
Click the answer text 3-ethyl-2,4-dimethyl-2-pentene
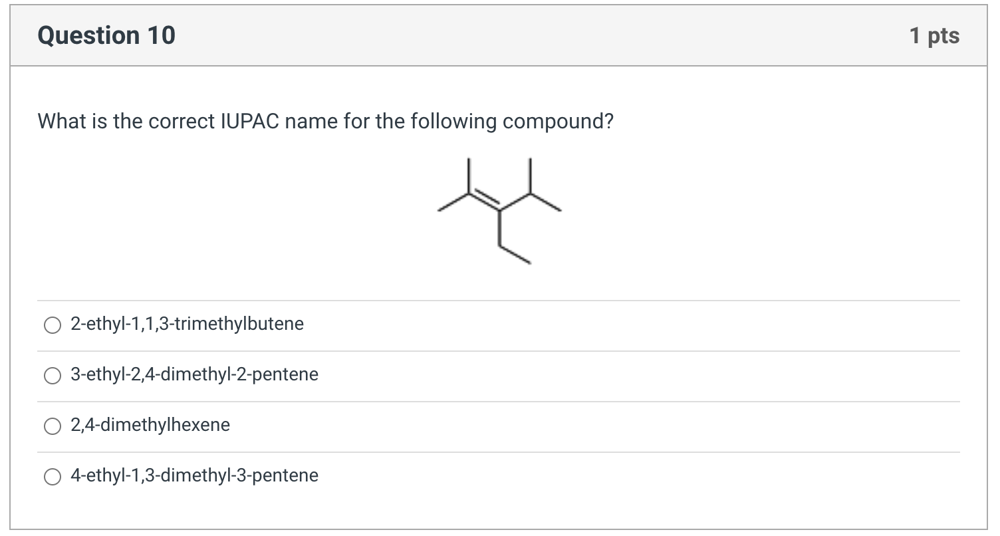click(193, 375)
